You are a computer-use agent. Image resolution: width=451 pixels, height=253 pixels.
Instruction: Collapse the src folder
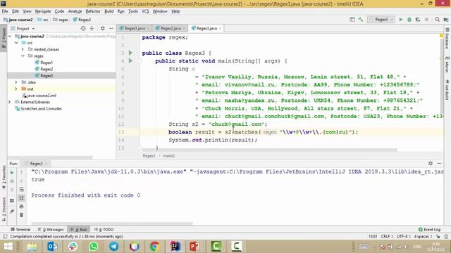(x=17, y=43)
